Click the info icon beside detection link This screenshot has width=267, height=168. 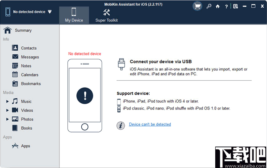click(121, 126)
